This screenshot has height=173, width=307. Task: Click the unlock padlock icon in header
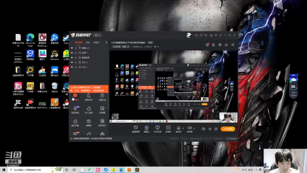pyautogui.click(x=213, y=45)
